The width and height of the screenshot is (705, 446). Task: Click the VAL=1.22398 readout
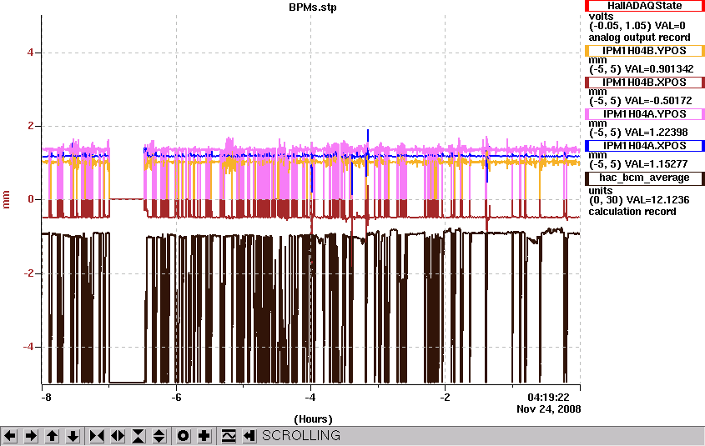656,133
